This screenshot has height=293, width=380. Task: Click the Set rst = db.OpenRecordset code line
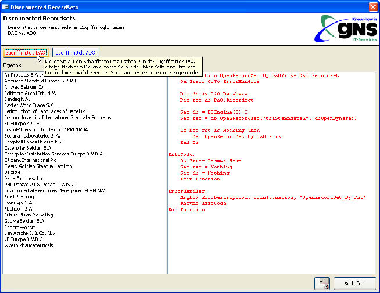click(x=268, y=118)
